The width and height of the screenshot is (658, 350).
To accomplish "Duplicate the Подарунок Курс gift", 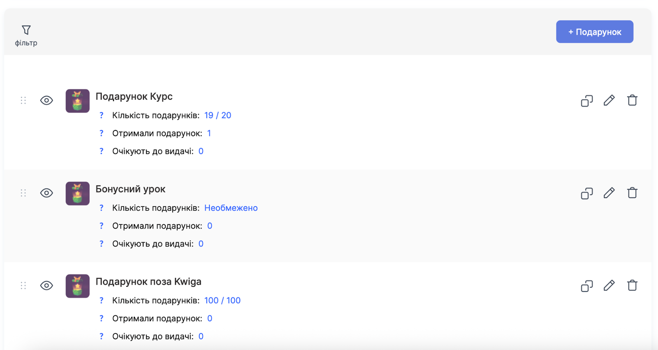I will point(587,101).
